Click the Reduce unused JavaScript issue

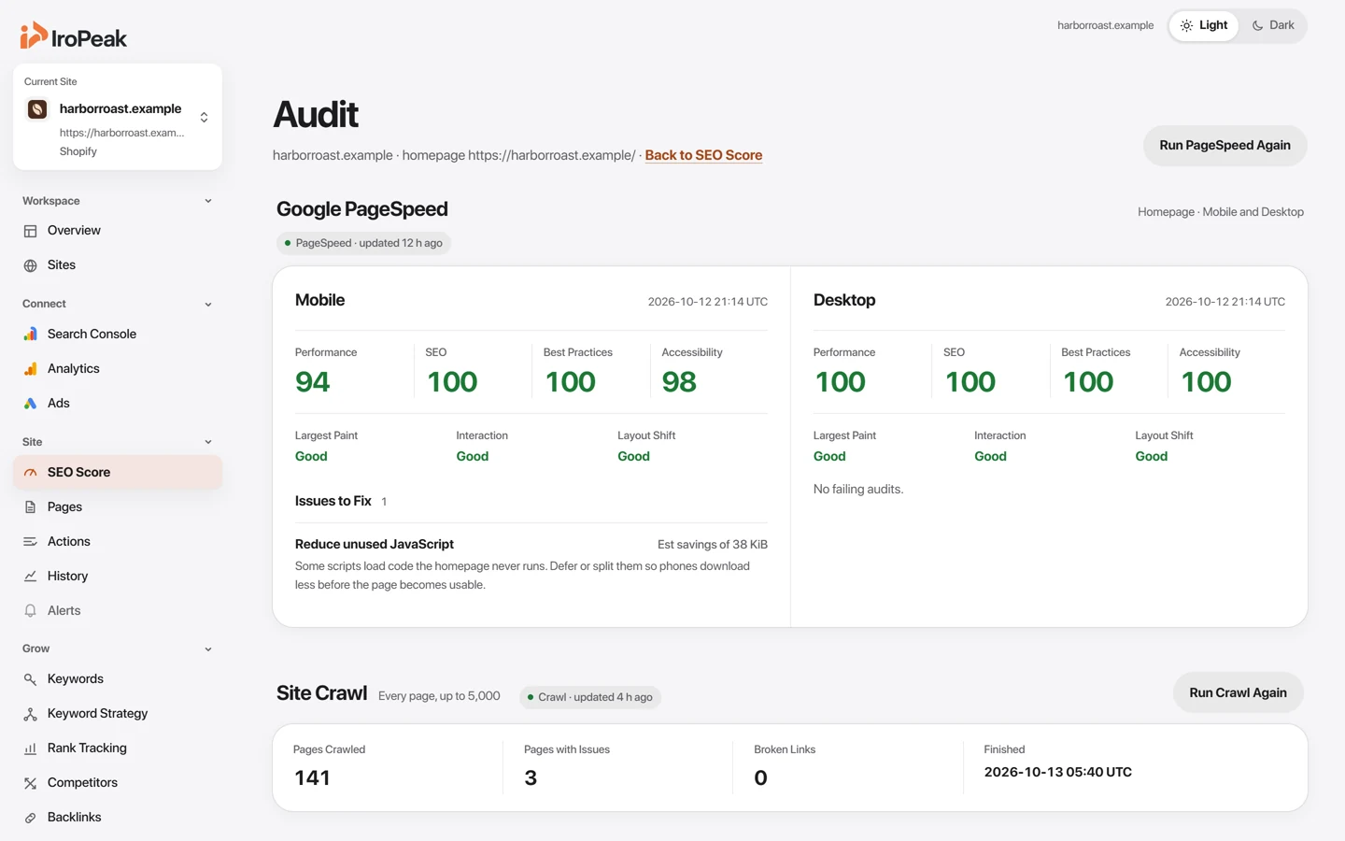point(374,544)
